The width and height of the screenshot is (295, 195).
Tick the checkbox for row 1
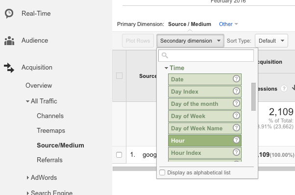coord(119,155)
